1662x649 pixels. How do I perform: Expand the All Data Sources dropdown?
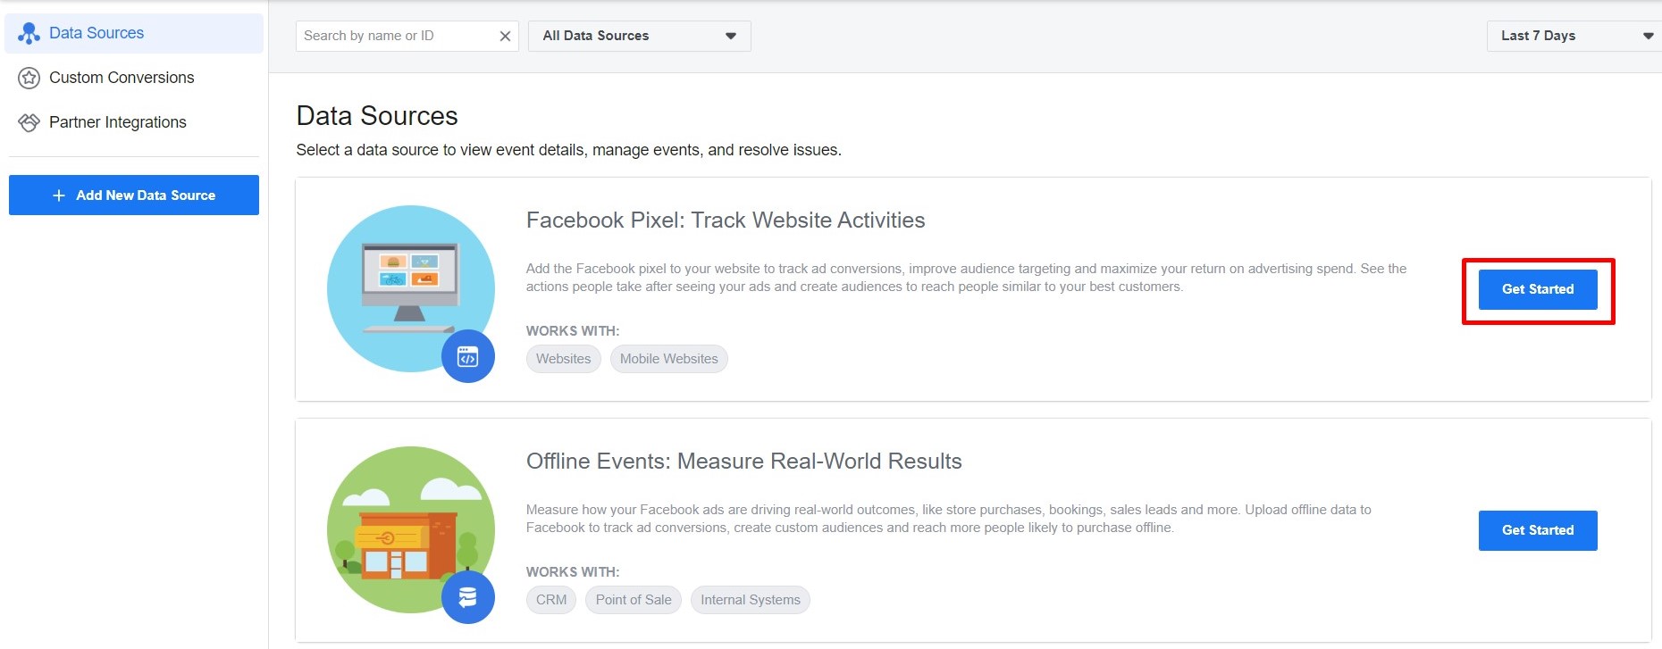(x=640, y=36)
